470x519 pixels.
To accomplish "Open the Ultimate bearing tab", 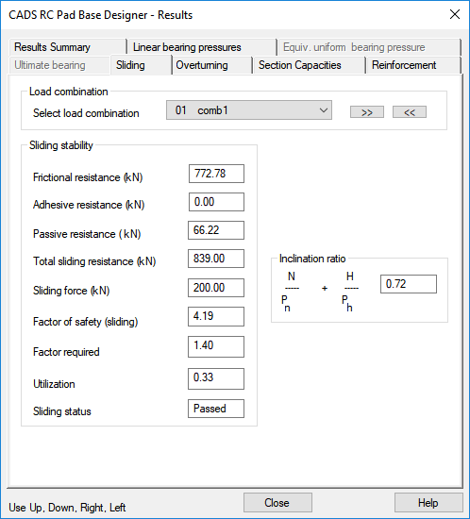I will click(59, 65).
